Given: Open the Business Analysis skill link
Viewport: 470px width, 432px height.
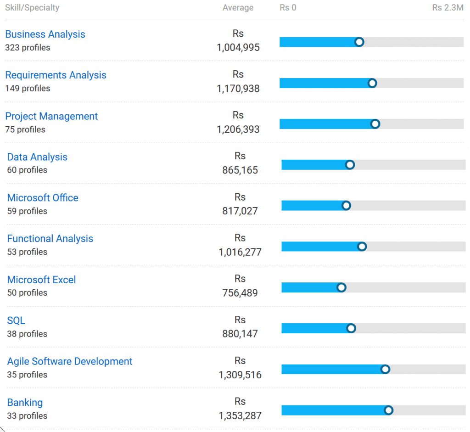Looking at the screenshot, I should (x=45, y=34).
